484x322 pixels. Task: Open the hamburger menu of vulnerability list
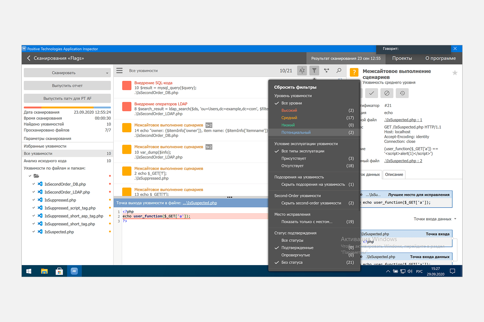coord(119,71)
